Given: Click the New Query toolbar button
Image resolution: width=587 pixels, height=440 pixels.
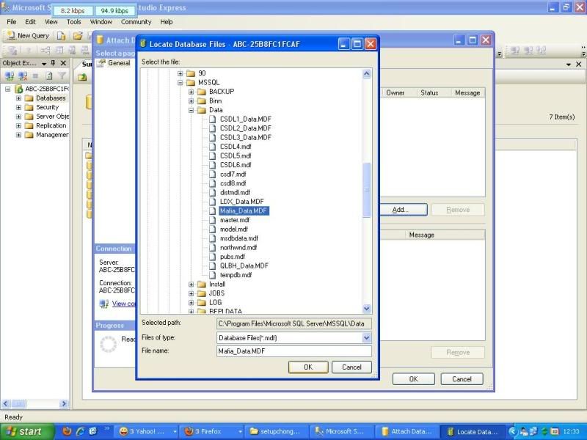Looking at the screenshot, I should (28, 35).
